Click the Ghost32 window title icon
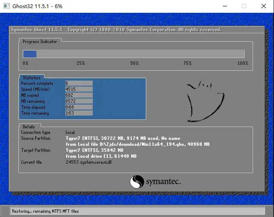 pyautogui.click(x=6, y=6)
